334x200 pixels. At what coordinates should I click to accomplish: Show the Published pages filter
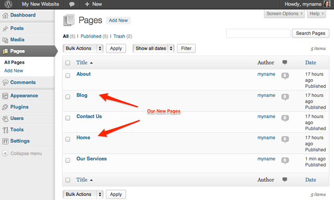91,36
